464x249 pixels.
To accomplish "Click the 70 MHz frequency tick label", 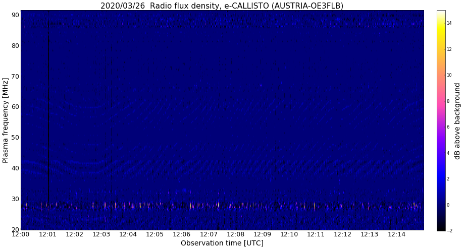I will [x=15, y=77].
